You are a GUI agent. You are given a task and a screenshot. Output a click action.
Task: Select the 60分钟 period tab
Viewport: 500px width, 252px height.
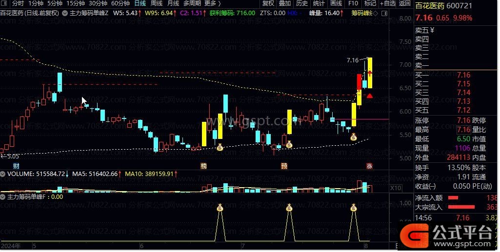tap(120, 3)
